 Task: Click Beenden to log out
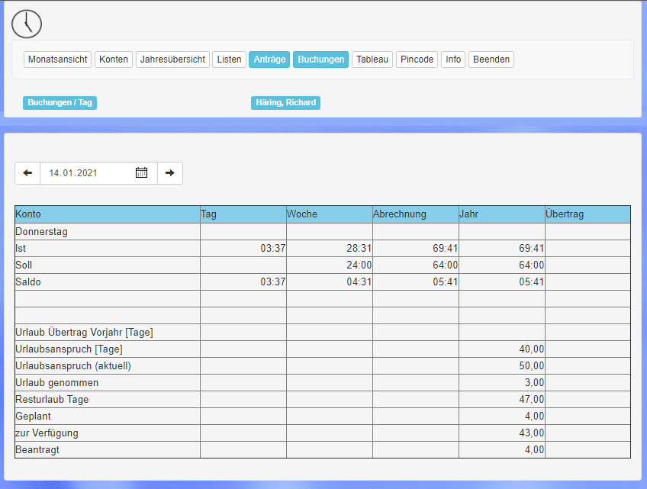click(491, 60)
